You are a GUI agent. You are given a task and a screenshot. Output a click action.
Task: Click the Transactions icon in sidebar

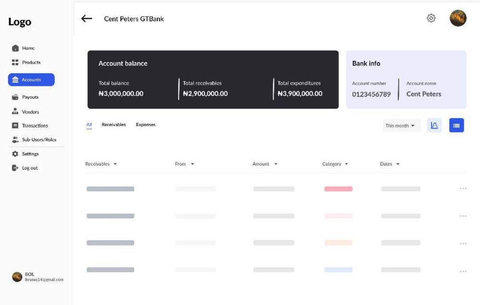coord(15,126)
